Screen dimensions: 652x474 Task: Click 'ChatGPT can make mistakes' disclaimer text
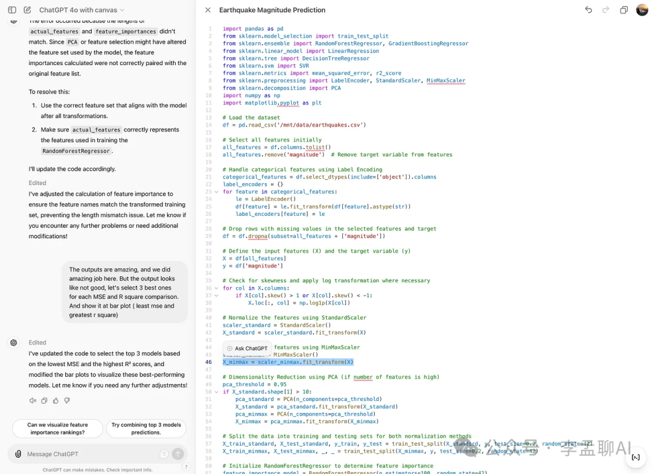97,470
